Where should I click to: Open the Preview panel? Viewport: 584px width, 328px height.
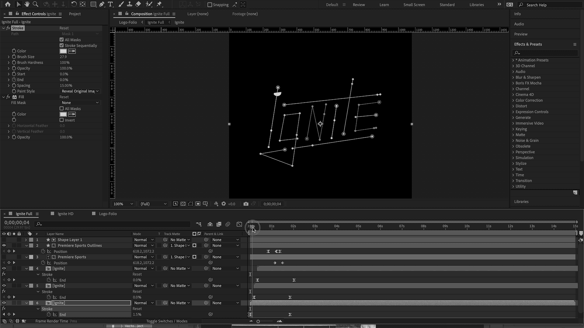tap(521, 34)
